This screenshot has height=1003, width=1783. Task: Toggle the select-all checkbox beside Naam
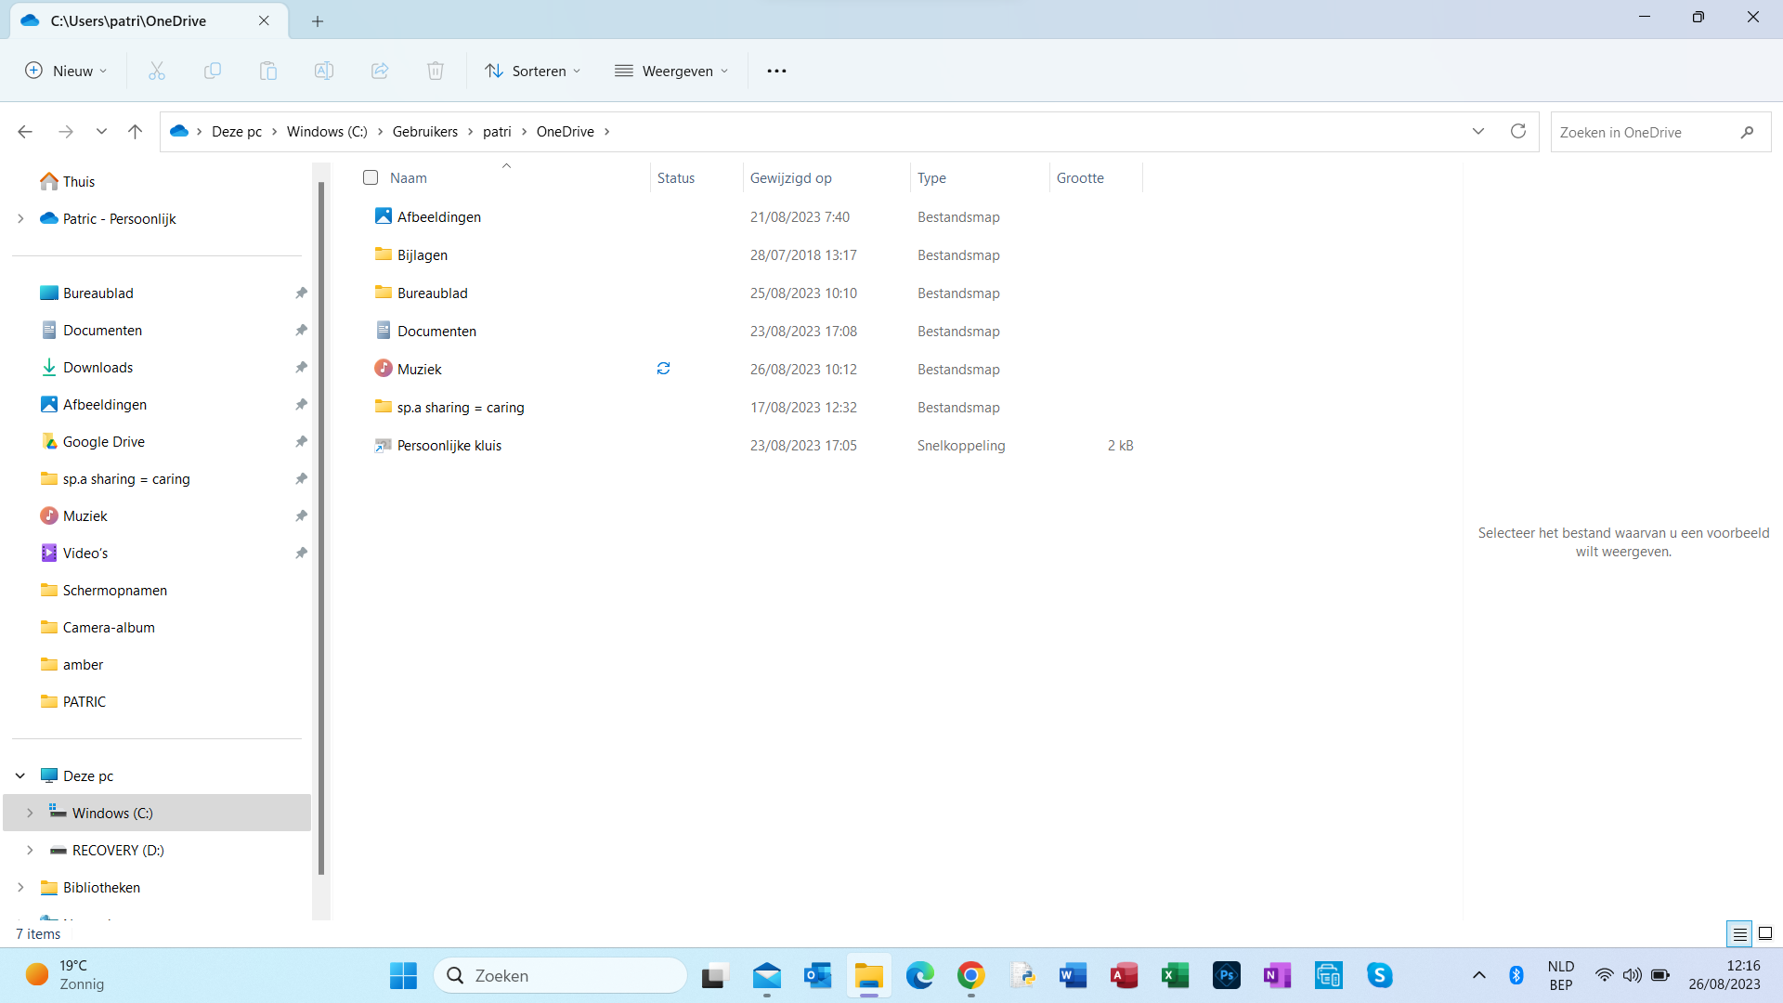click(x=371, y=177)
